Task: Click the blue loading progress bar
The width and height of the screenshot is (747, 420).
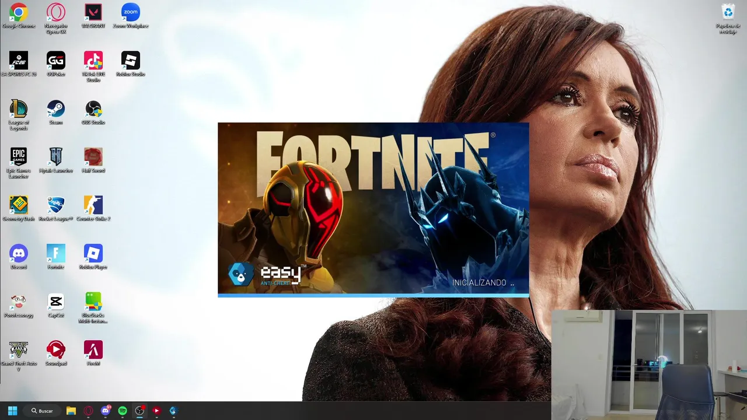Action: [x=373, y=295]
